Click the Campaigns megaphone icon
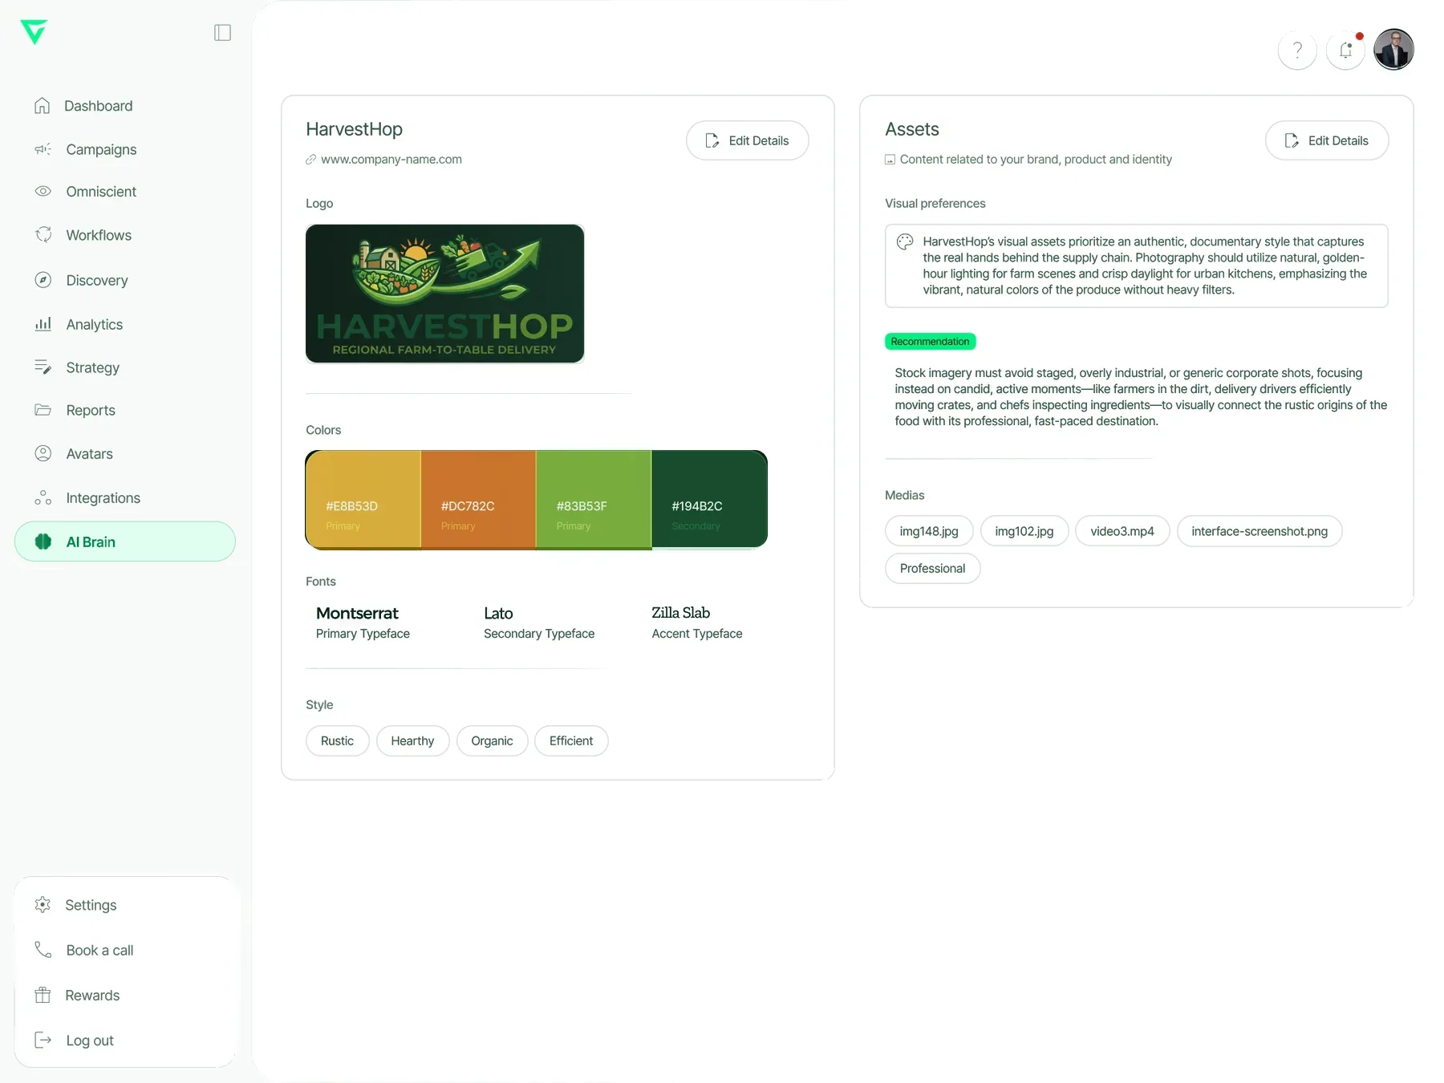This screenshot has height=1083, width=1444. tap(43, 149)
